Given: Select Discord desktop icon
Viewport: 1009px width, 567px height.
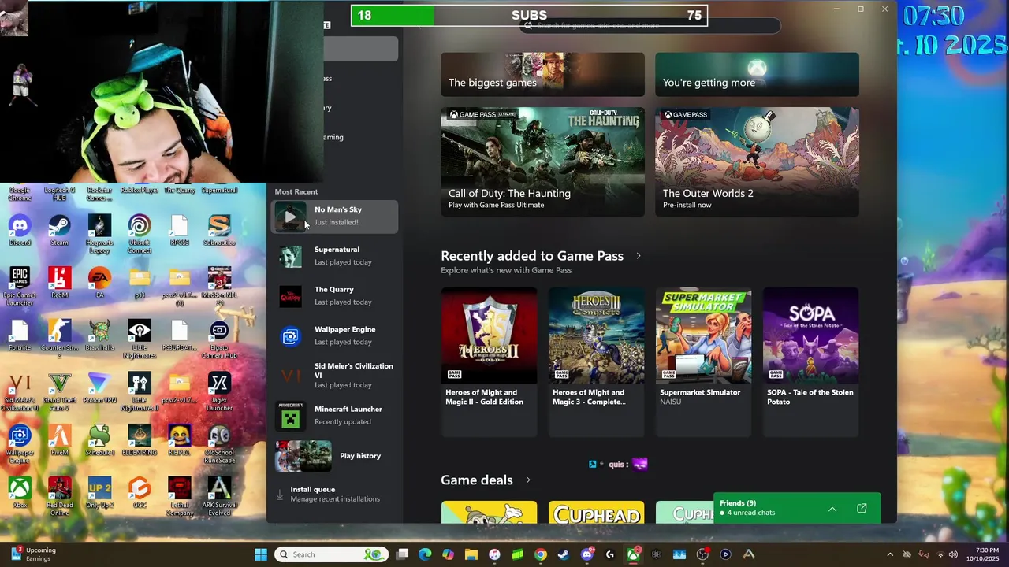Looking at the screenshot, I should tap(20, 231).
